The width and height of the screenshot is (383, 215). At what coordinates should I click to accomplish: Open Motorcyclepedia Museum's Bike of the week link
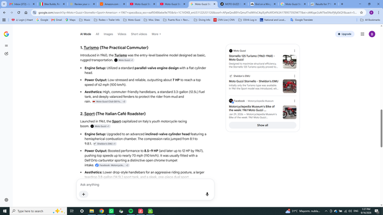point(252,108)
